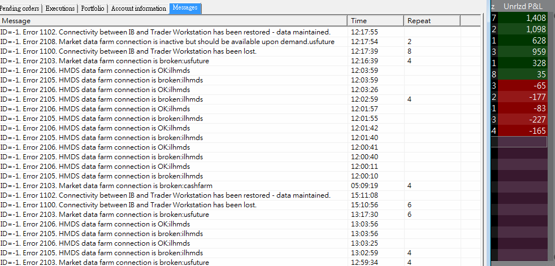Screen dimensions: 555x266
Task: Select the usfuture broken message at 12:16:39
Action: pyautogui.click(x=105, y=61)
